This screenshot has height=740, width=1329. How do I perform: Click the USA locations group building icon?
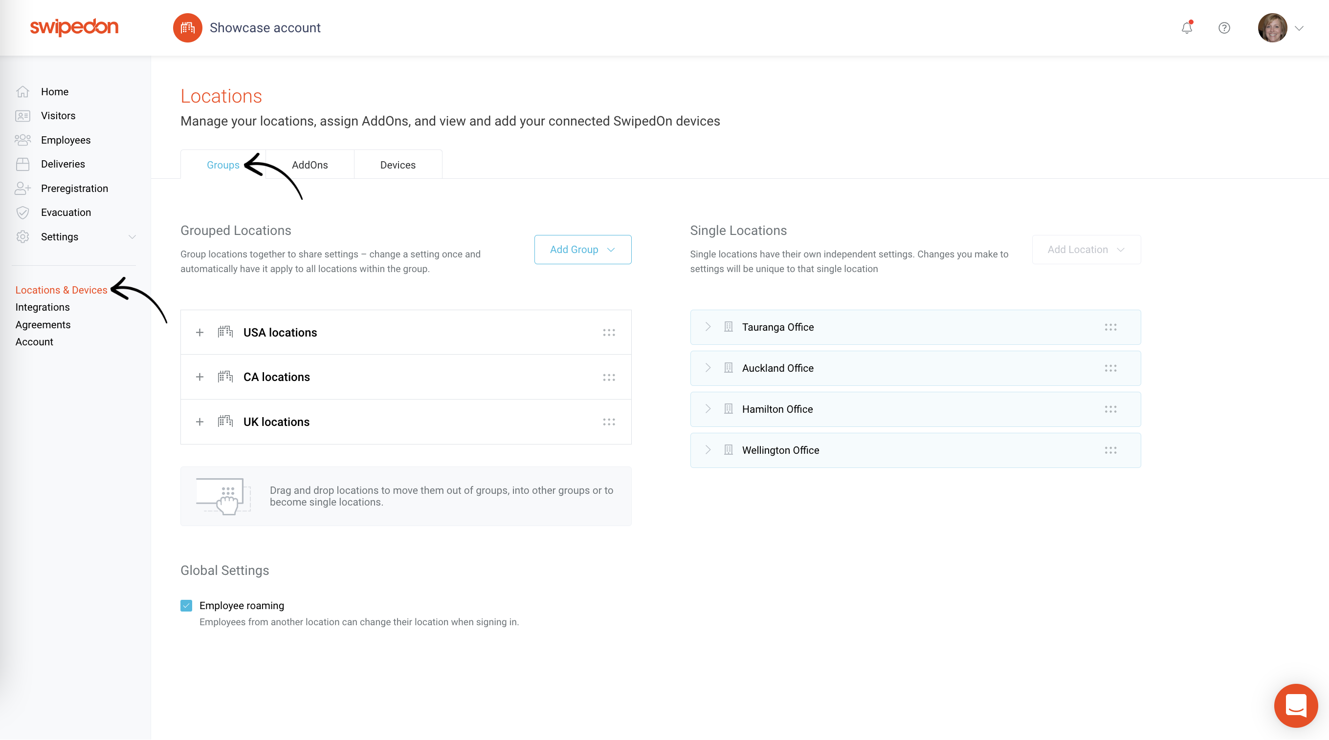(225, 332)
